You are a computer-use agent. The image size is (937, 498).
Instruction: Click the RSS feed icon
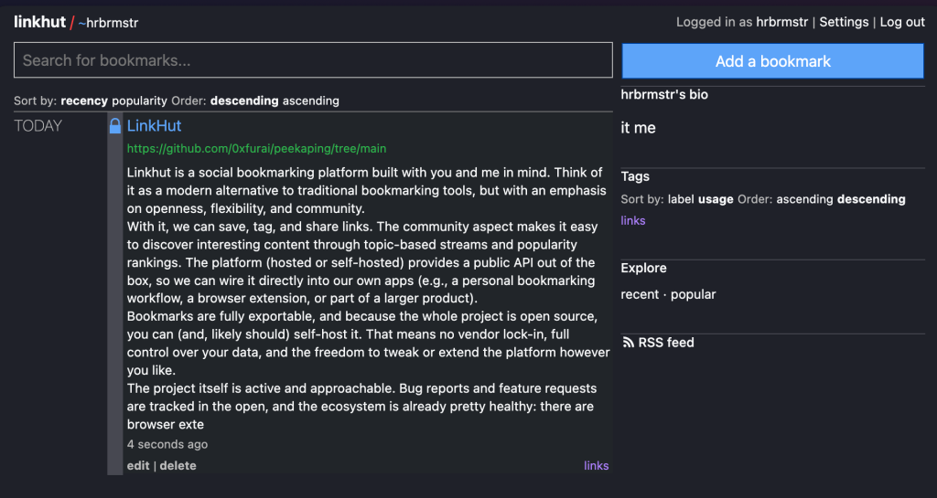point(628,343)
